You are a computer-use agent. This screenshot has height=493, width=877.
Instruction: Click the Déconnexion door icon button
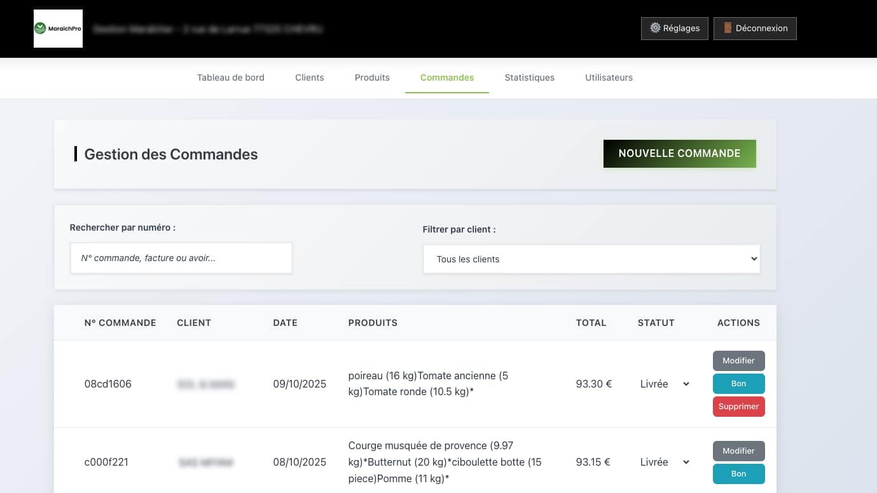coord(755,29)
